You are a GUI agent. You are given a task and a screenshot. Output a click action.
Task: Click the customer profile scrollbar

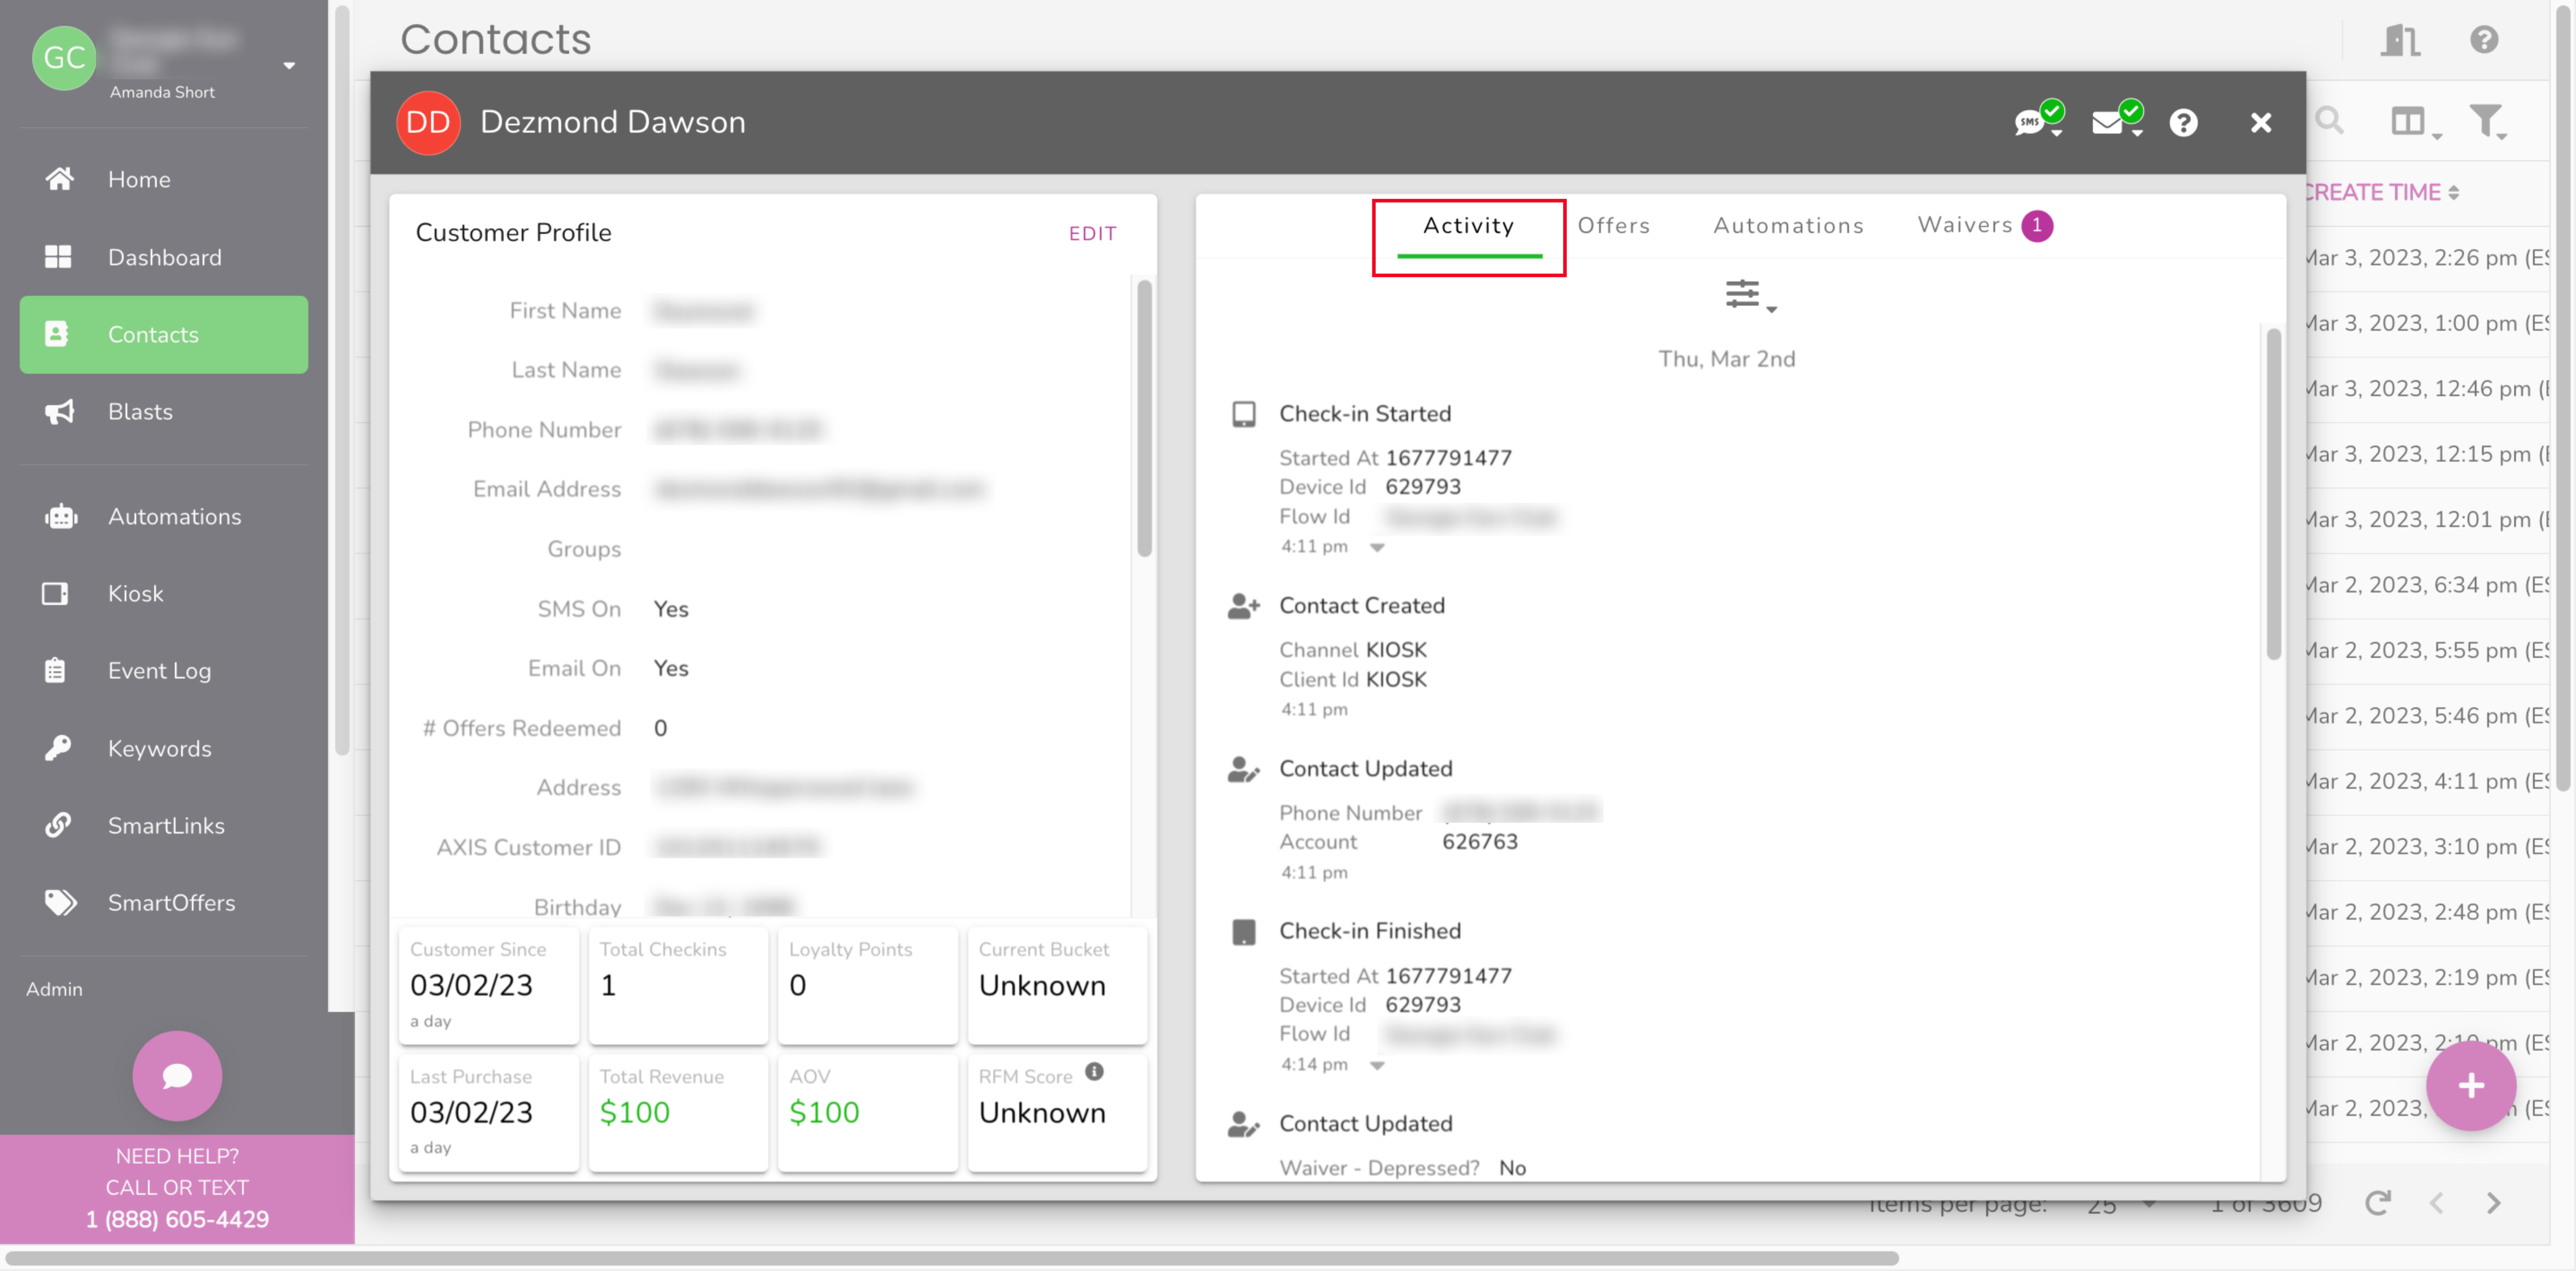click(1144, 418)
